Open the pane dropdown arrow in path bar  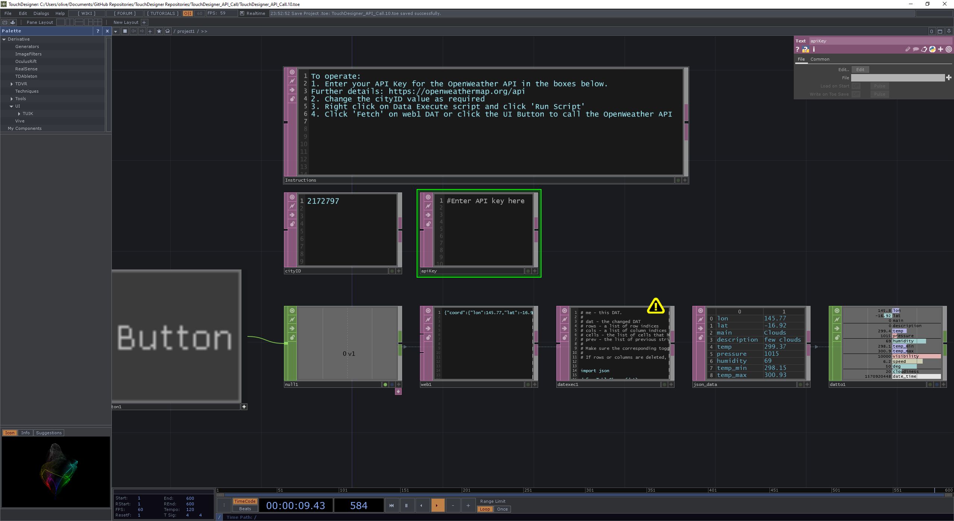(116, 31)
